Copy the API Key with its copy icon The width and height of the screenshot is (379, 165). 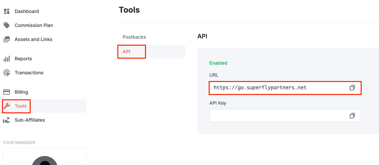coord(352,116)
